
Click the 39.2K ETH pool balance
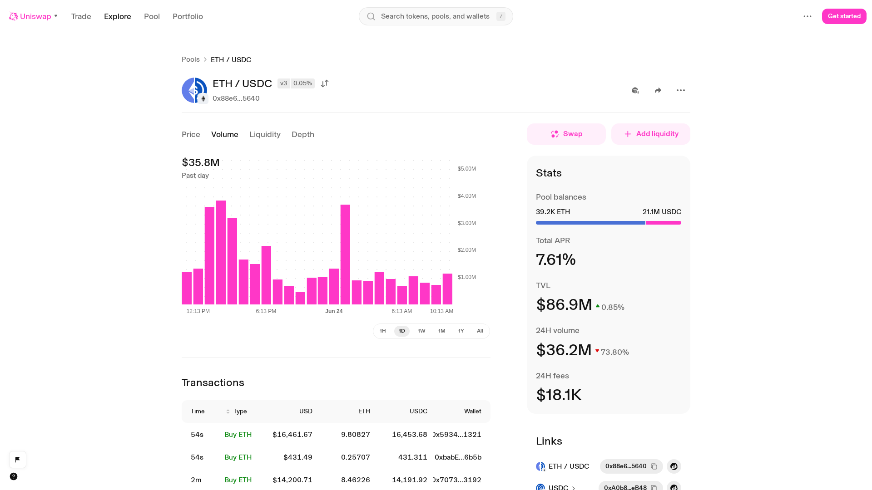[553, 212]
